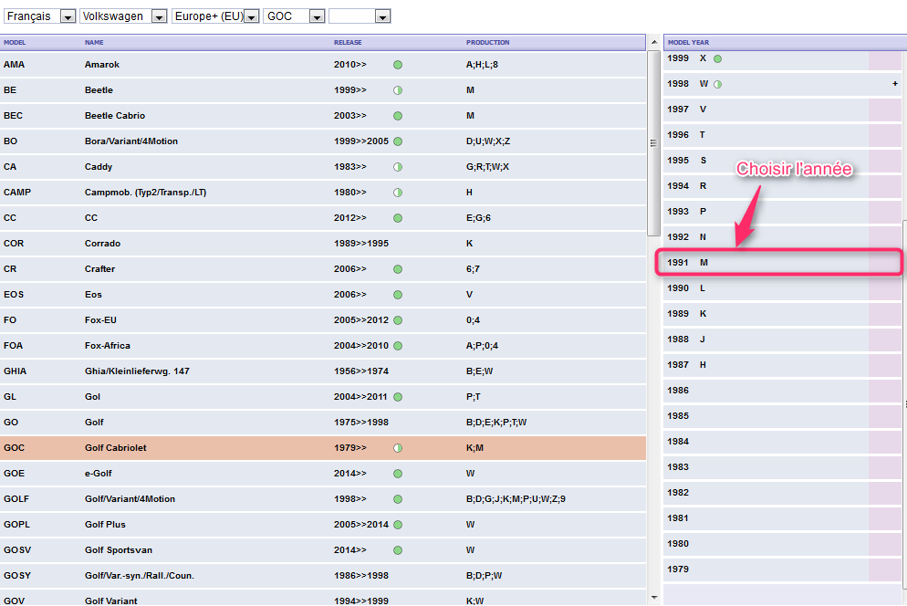Sort by the NAME column header
The height and width of the screenshot is (606, 907).
[95, 43]
